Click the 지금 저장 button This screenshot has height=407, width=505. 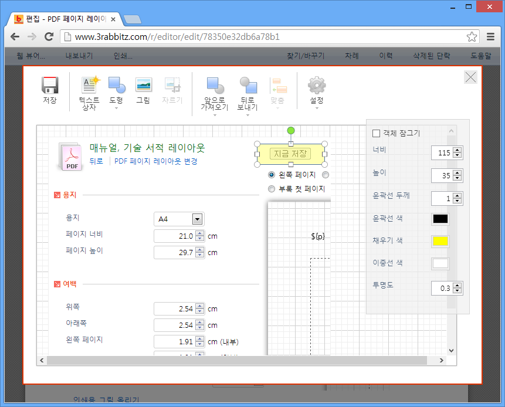(x=290, y=154)
